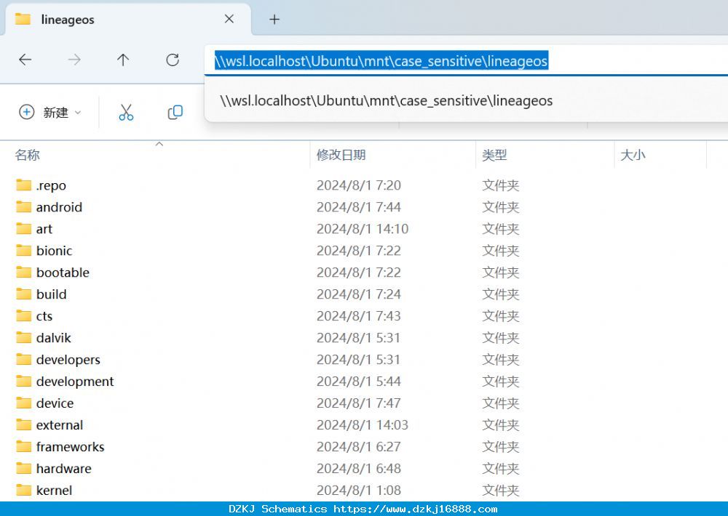Click the date '2024/8/1 6:48' of hardware
The image size is (728, 516).
coord(358,468)
